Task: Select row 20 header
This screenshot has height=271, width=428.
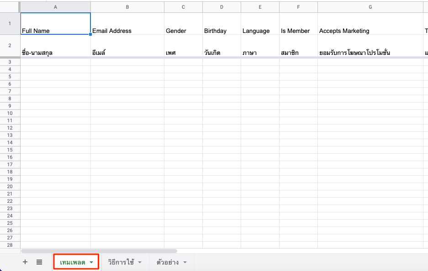Action: click(x=10, y=186)
